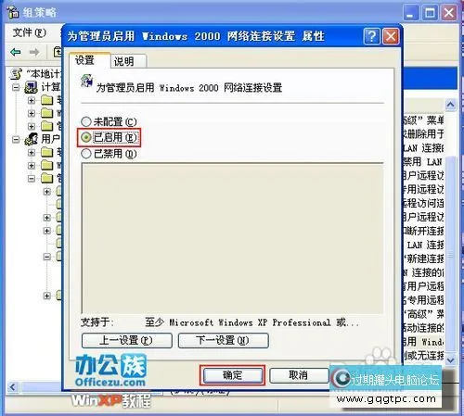Click the green back arrow in 组策略 toolbar
This screenshot has width=464, height=416.
click(x=16, y=52)
